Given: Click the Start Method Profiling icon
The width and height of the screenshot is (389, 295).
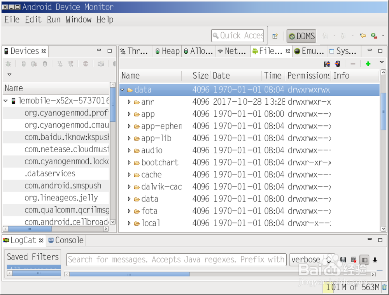Looking at the screenshot, I should [x=70, y=64].
